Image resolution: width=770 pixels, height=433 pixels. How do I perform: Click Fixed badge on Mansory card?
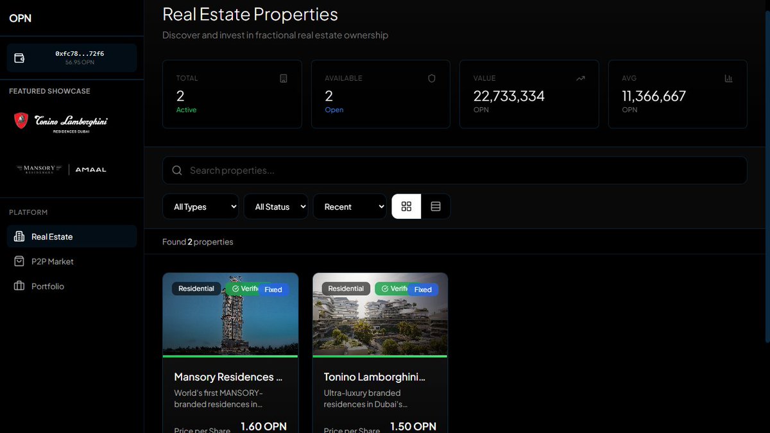273,289
